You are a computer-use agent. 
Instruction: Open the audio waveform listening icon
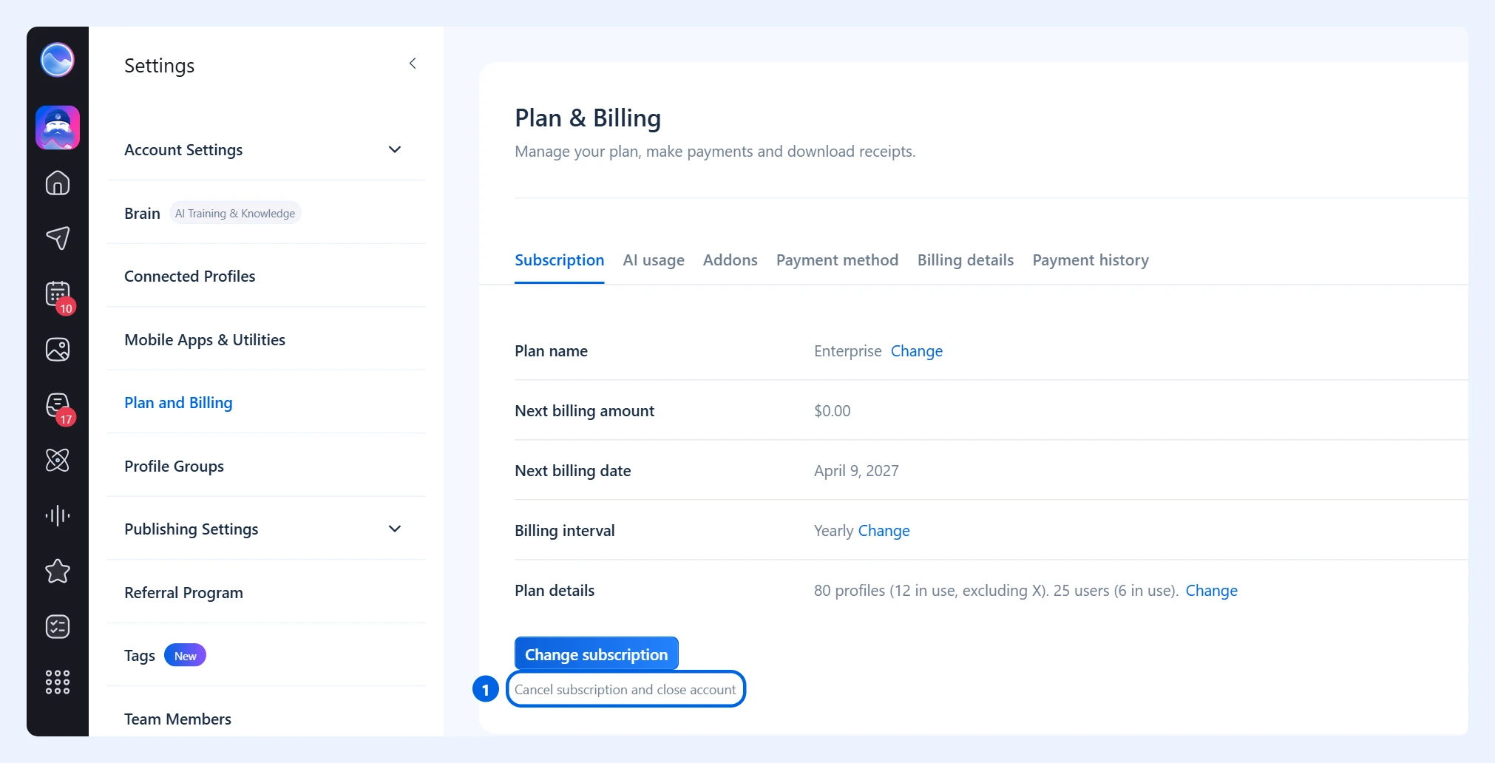coord(58,515)
